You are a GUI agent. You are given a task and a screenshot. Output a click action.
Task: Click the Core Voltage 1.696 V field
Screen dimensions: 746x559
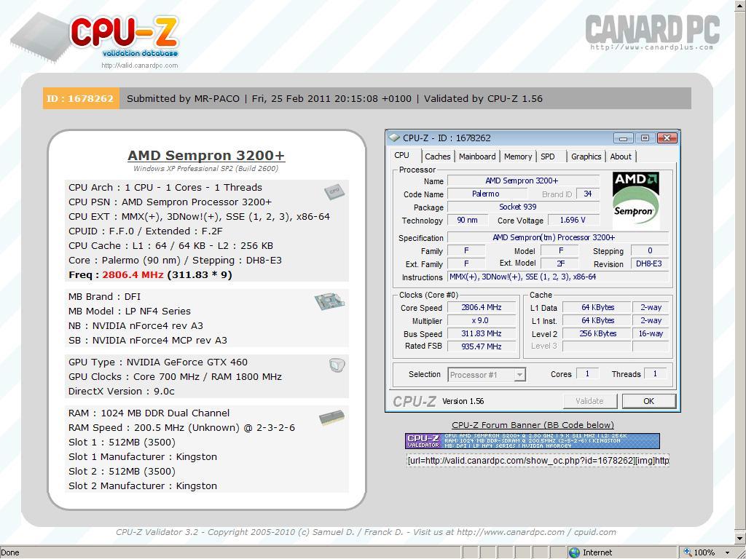[x=573, y=220]
